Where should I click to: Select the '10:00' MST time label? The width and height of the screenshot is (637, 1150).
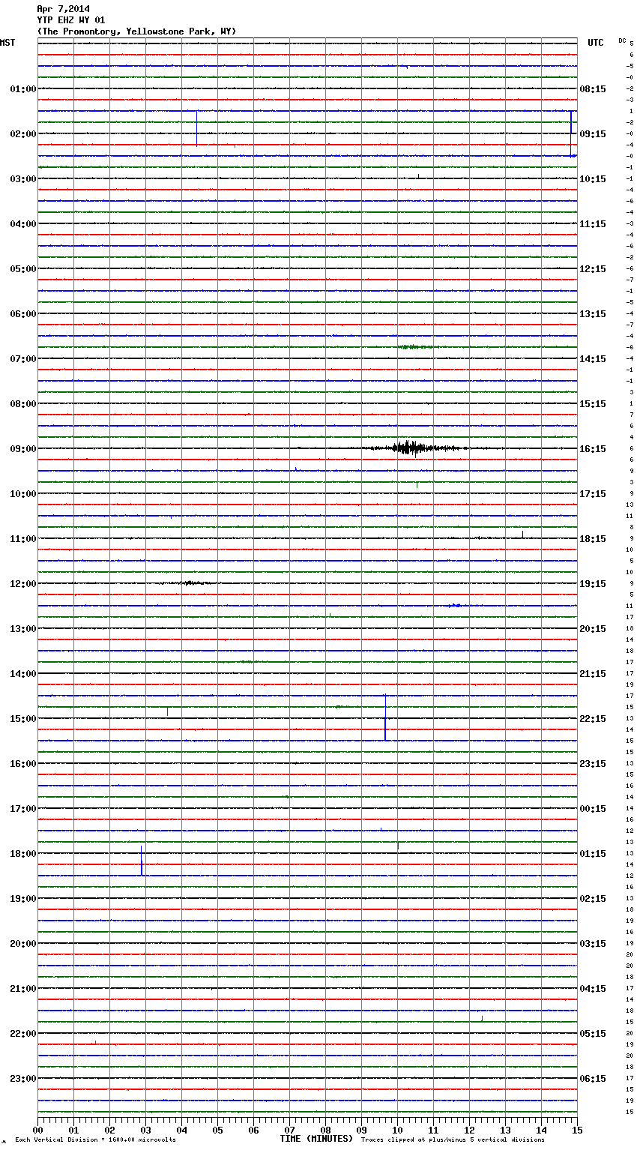click(x=22, y=494)
